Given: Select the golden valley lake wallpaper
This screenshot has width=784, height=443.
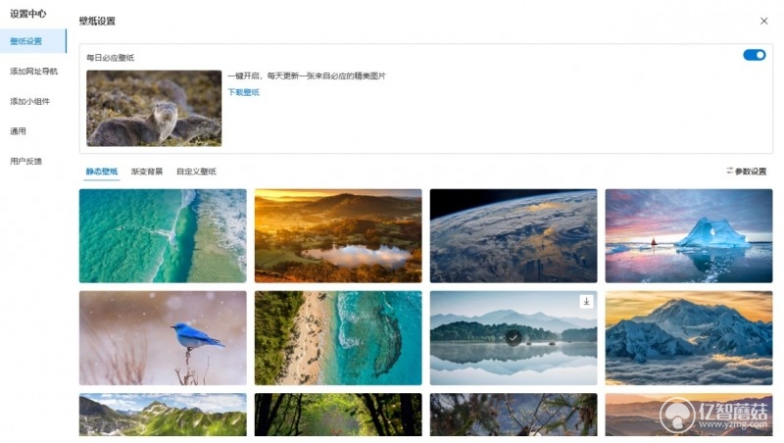Looking at the screenshot, I should [338, 235].
